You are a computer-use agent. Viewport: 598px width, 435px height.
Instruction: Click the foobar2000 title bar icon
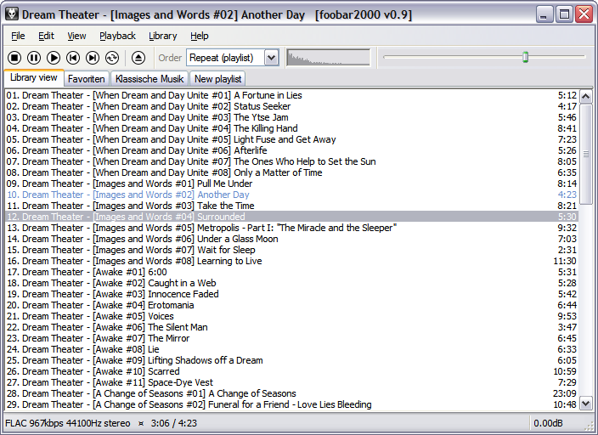pos(12,14)
